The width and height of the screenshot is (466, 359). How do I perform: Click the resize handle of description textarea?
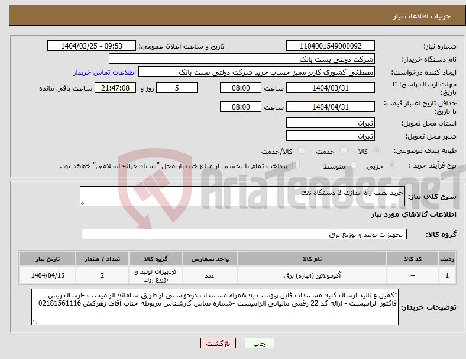pyautogui.click(x=83, y=203)
